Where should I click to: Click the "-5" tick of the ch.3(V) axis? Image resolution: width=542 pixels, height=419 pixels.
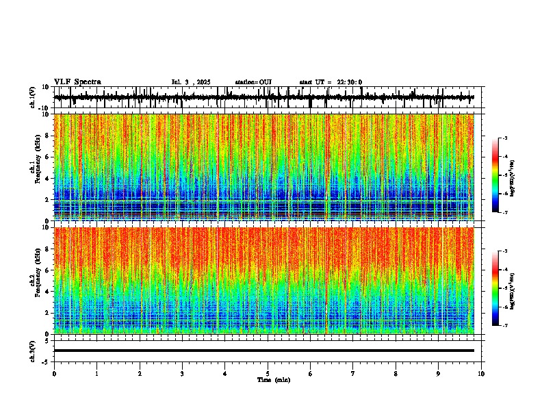(x=47, y=362)
